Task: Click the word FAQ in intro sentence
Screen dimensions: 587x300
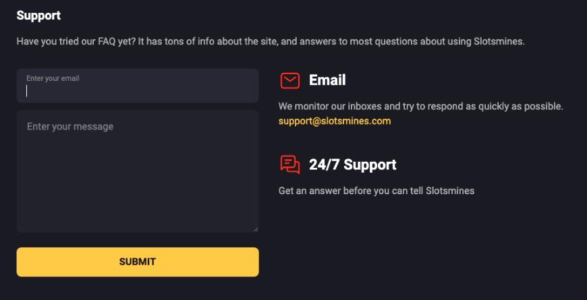Action: (107, 41)
